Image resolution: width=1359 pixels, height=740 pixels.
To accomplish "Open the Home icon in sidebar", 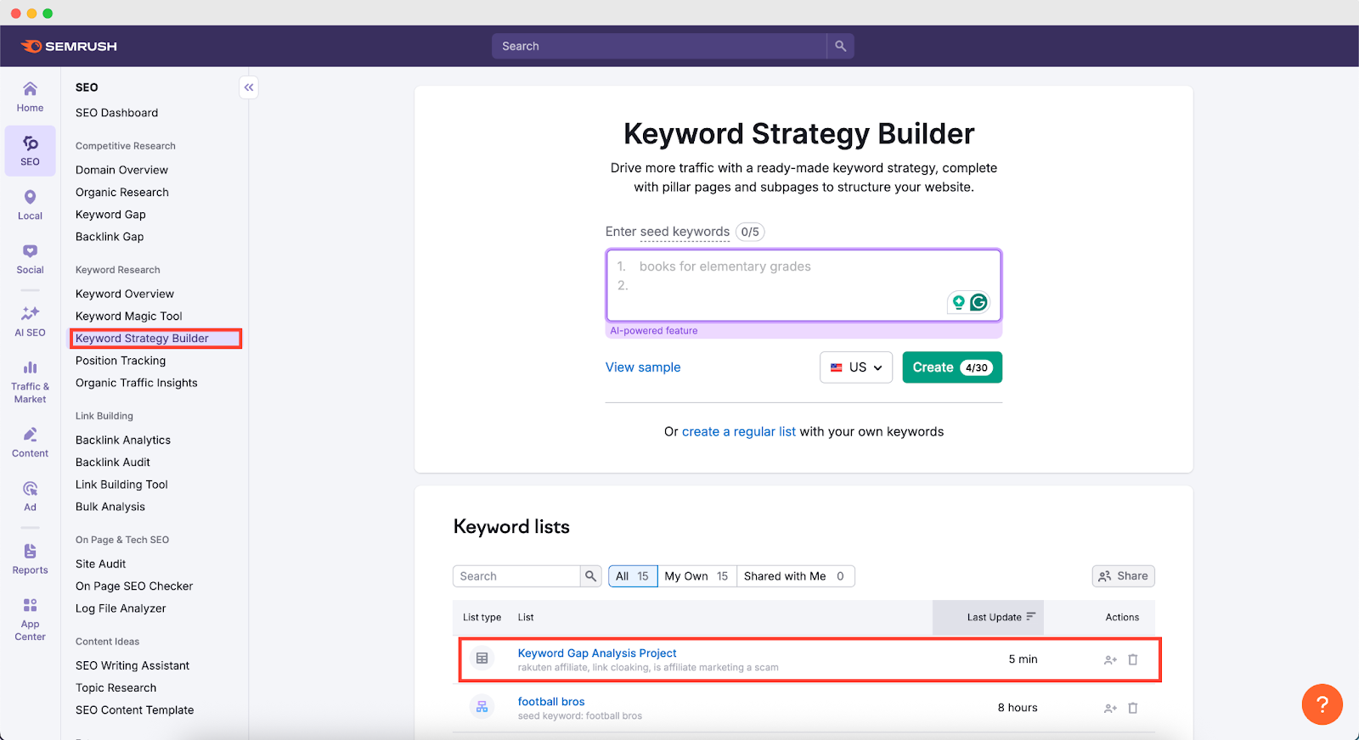I will (30, 97).
